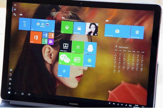Open Task View on the taskbar
The height and width of the screenshot is (108, 163).
[x=29, y=94]
